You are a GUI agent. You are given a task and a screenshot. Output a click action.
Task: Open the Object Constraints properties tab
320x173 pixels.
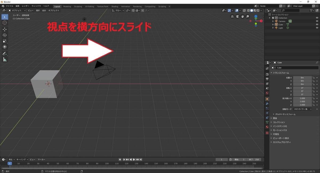(x=267, y=118)
